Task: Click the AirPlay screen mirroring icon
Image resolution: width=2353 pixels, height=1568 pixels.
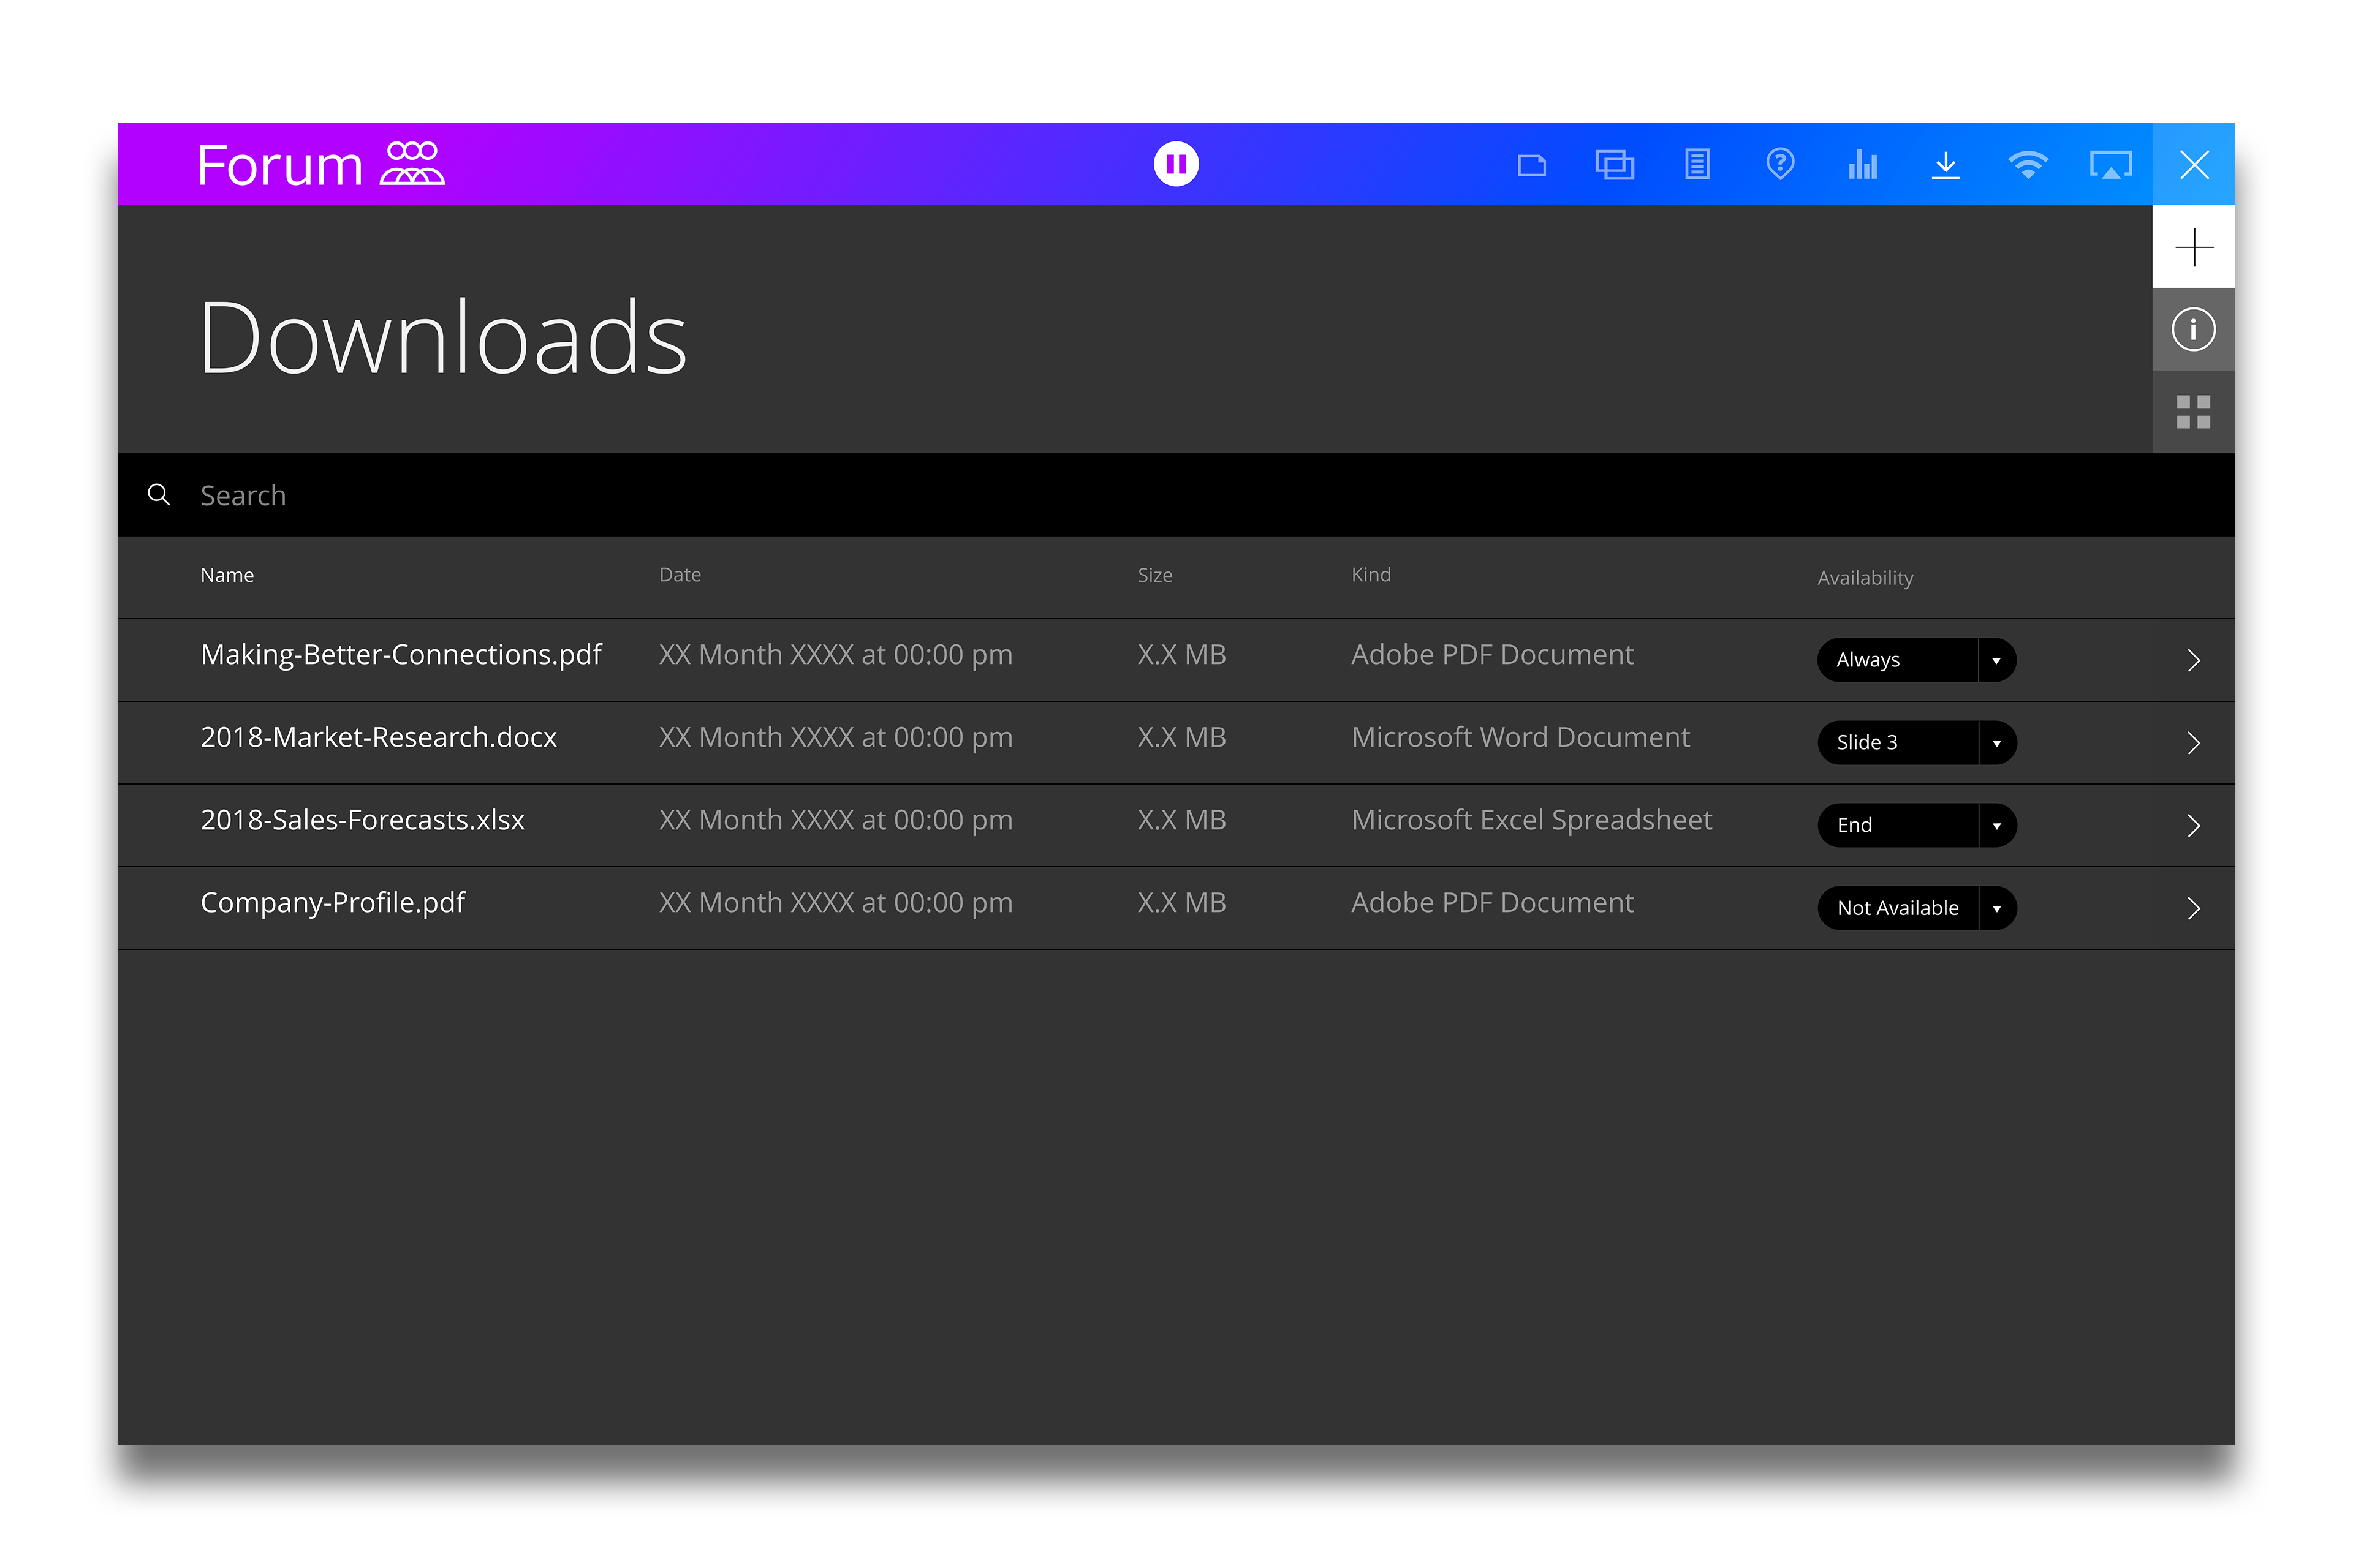Action: [2110, 165]
